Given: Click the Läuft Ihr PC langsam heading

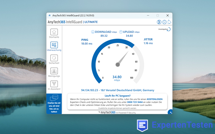Looking at the screenshot, I should pyautogui.click(x=118, y=96).
